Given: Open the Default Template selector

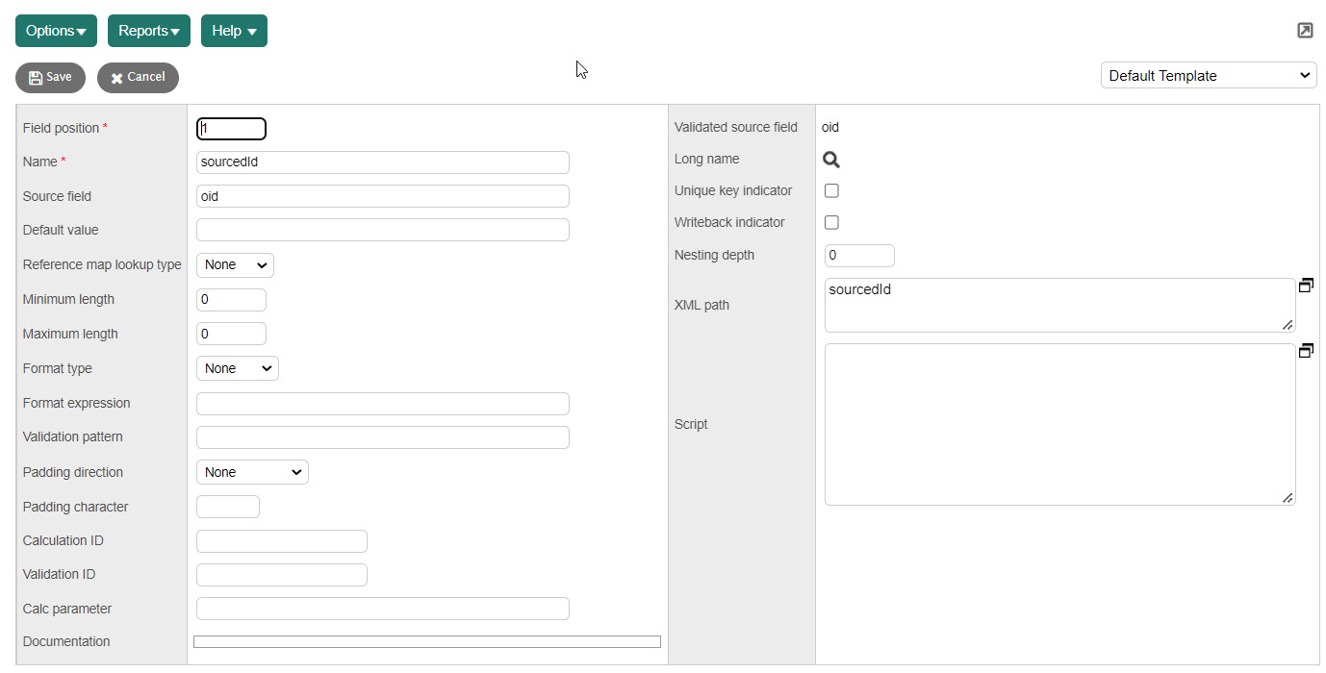Looking at the screenshot, I should click(1209, 76).
